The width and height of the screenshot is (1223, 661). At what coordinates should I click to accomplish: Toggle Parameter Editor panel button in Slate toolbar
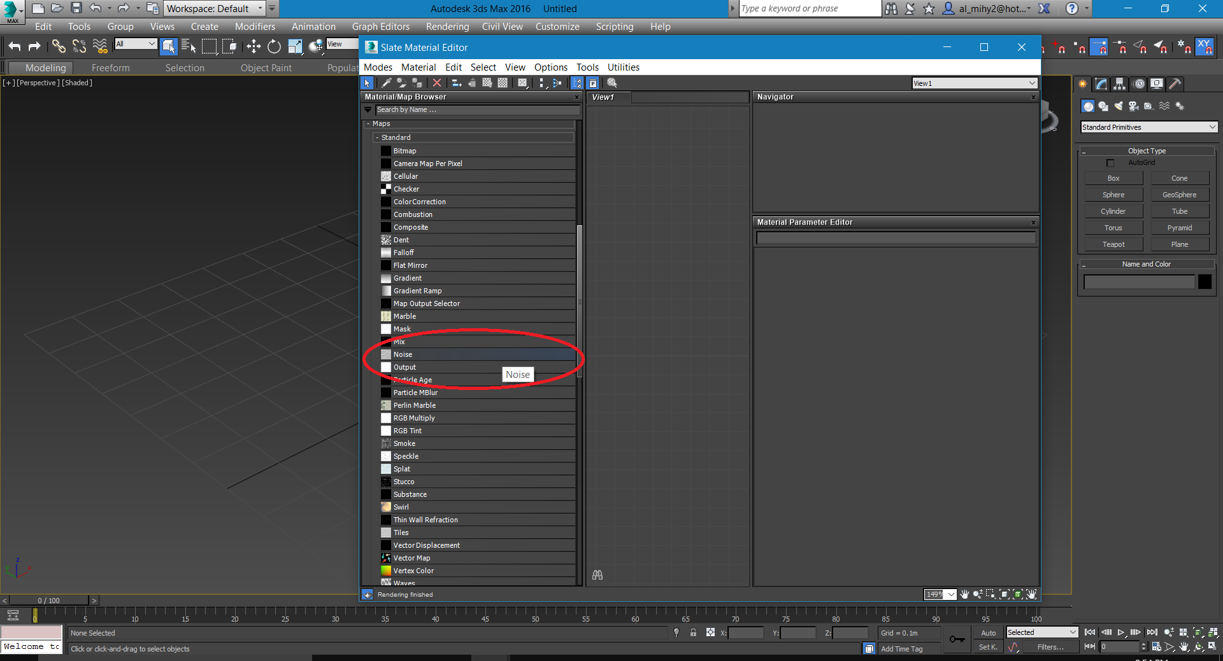593,83
